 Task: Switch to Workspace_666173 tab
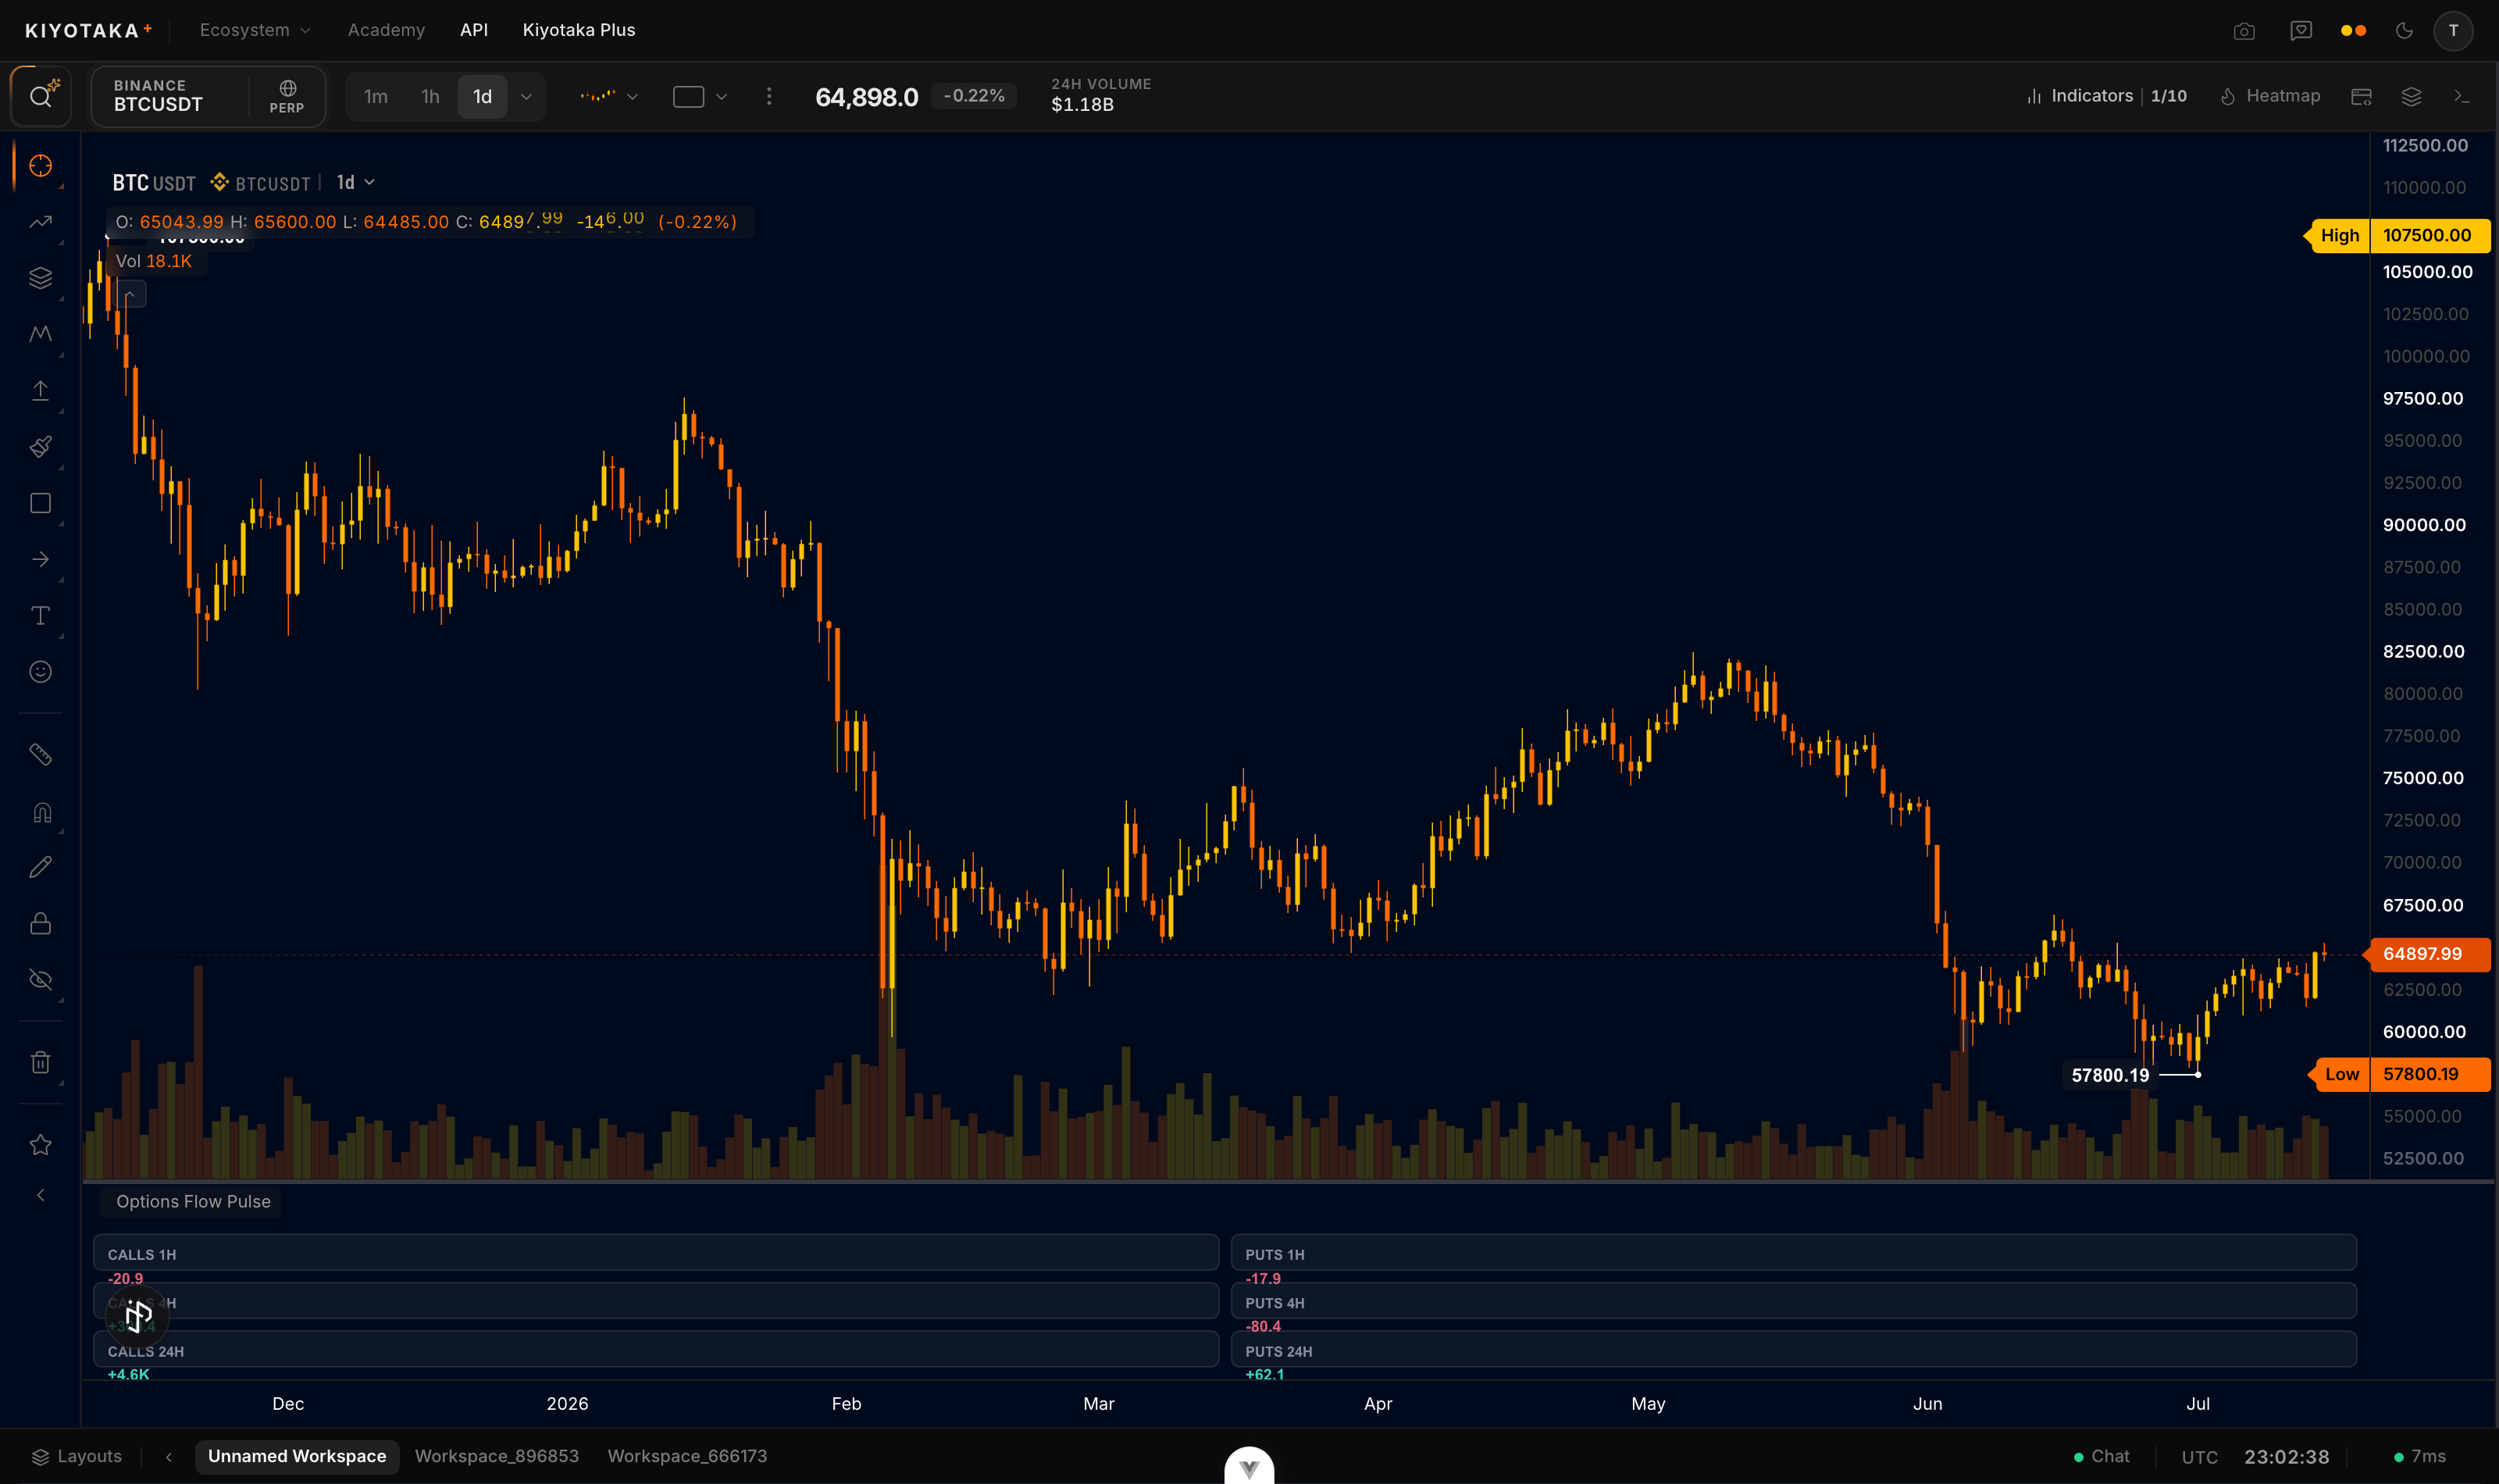[x=686, y=1456]
